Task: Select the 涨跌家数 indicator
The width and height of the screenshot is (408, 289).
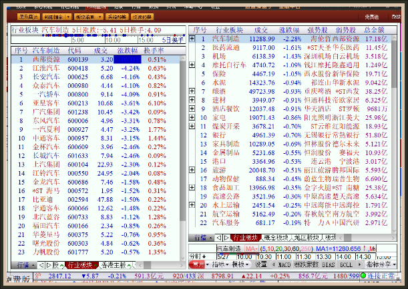Action: click(306, 264)
